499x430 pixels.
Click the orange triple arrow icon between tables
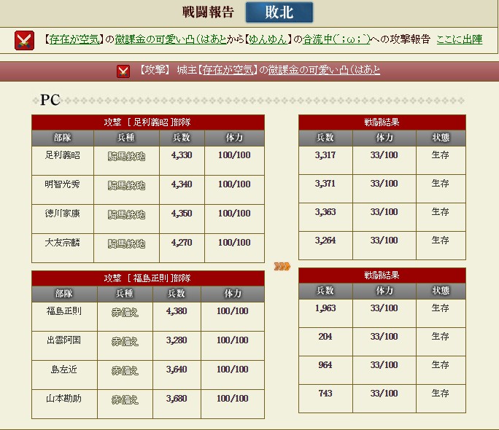(282, 266)
